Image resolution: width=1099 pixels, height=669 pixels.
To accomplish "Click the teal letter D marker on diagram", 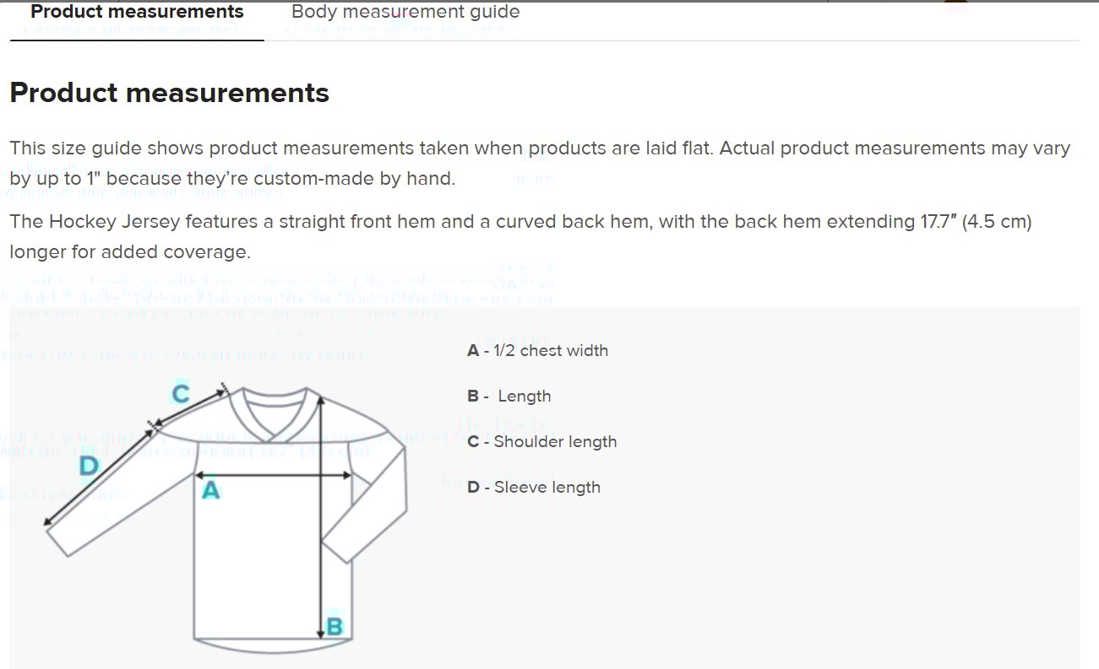I will [x=87, y=467].
